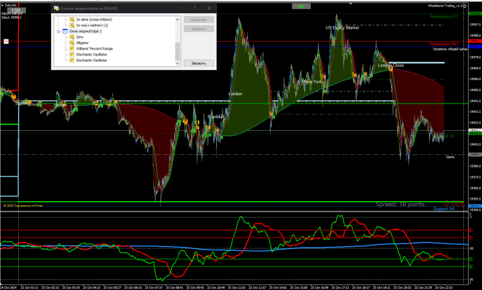Click the 3x alma (cross+ribbon) indicator icon
Image resolution: width=482 pixels, height=290 pixels.
pos(72,20)
